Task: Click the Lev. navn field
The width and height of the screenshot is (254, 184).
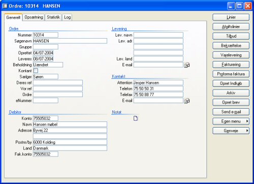Action: [158, 35]
